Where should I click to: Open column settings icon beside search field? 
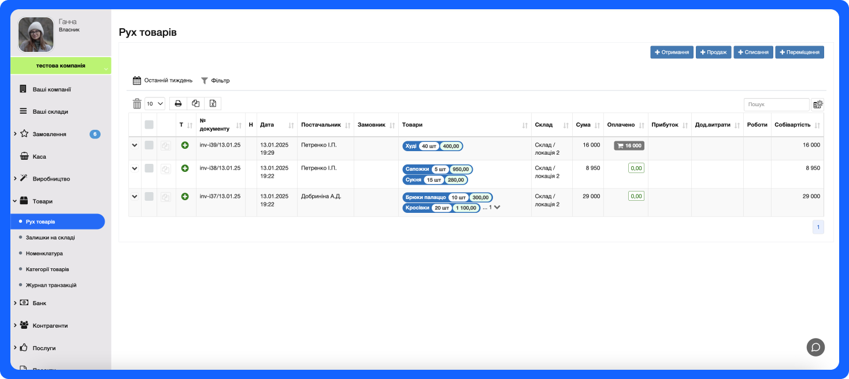pos(818,104)
